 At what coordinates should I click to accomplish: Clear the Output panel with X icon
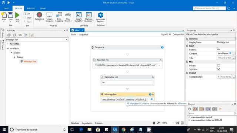point(220,109)
